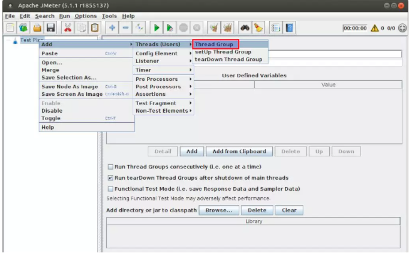Image resolution: width=409 pixels, height=253 pixels.
Task: Open the Run menu
Action: pos(64,16)
